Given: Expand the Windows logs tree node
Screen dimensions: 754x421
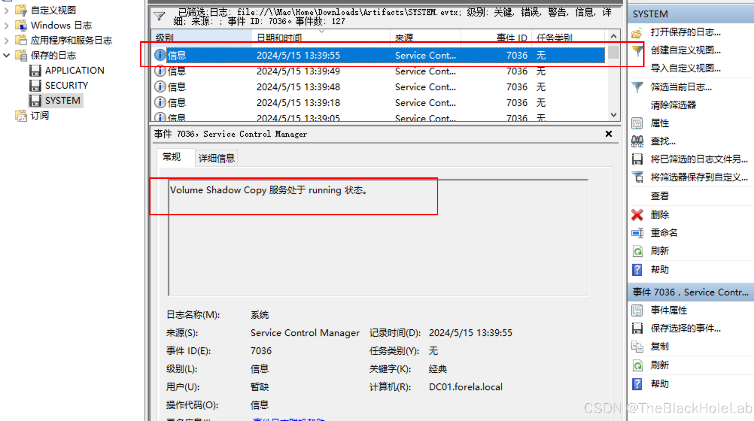Looking at the screenshot, I should click(6, 26).
